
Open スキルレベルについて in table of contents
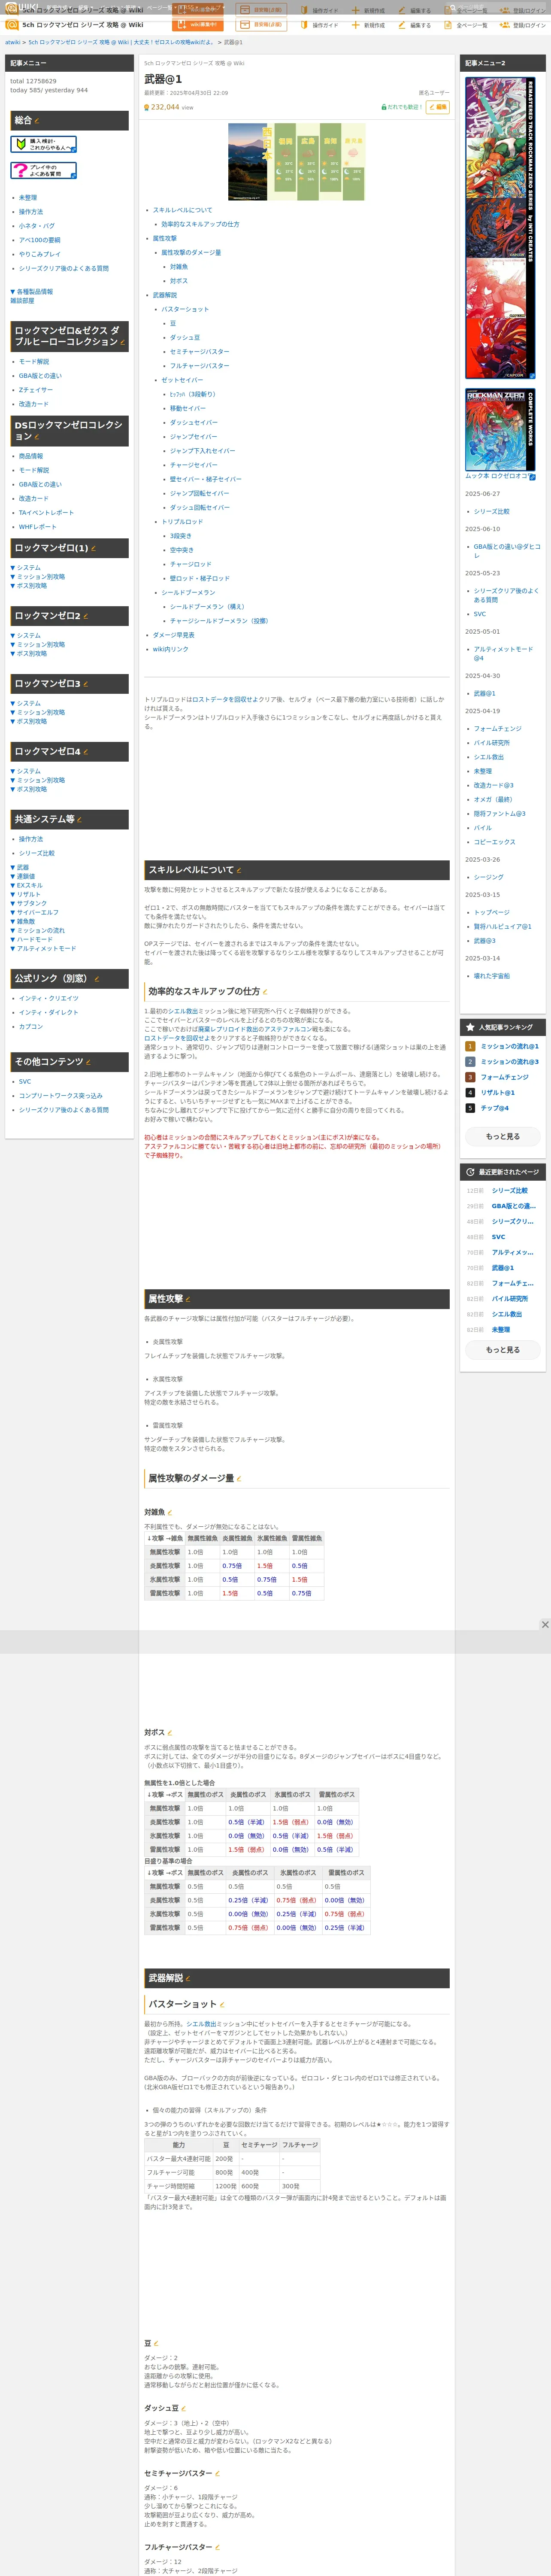tap(182, 210)
